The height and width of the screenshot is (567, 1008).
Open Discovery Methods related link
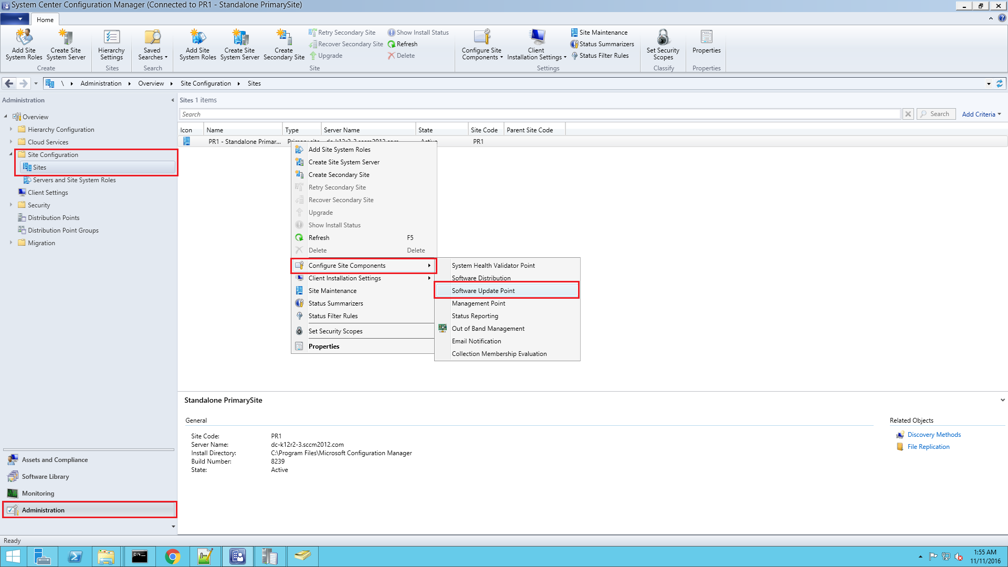coord(934,435)
